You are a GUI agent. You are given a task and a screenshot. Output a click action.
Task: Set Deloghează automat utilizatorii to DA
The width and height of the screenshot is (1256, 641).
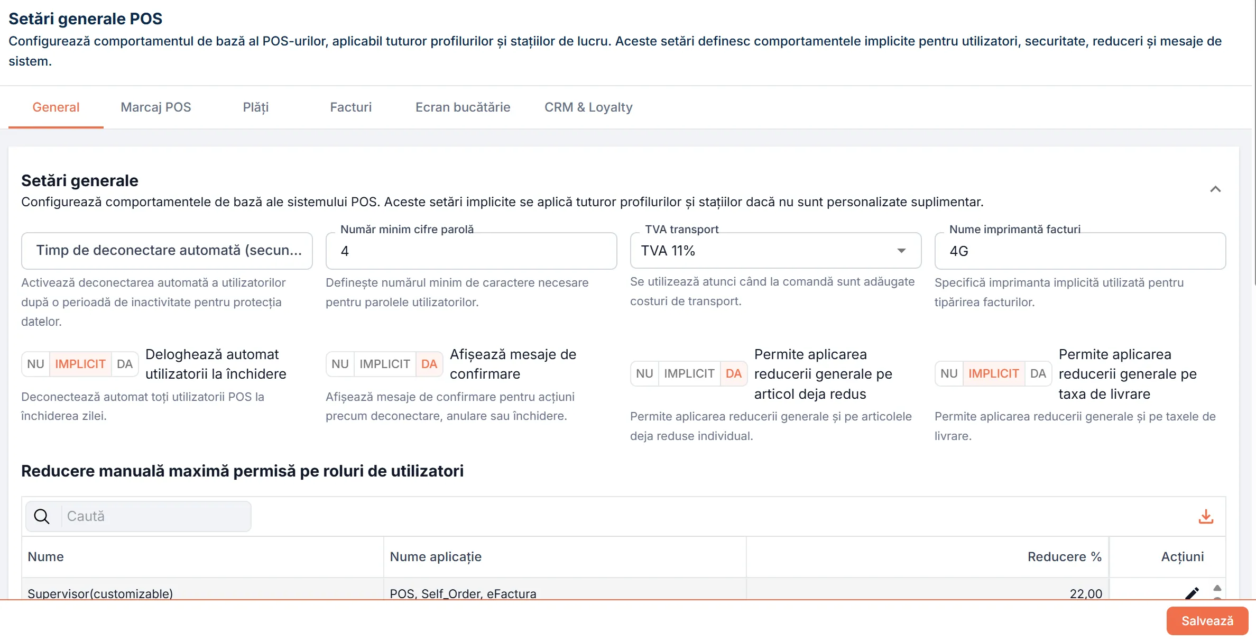click(125, 364)
